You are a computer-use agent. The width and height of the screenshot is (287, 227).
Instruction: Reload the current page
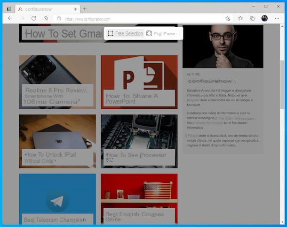[x=34, y=18]
